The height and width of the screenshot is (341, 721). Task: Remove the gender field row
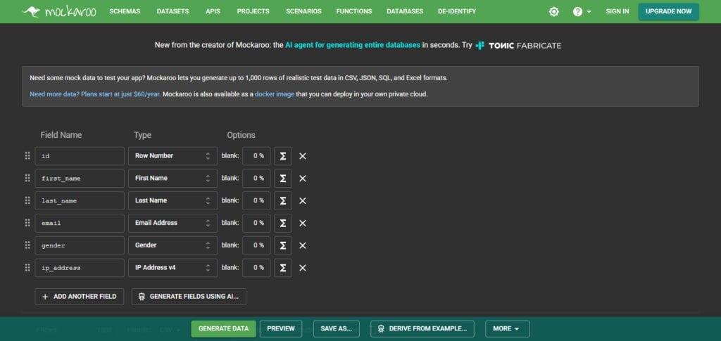(x=303, y=245)
